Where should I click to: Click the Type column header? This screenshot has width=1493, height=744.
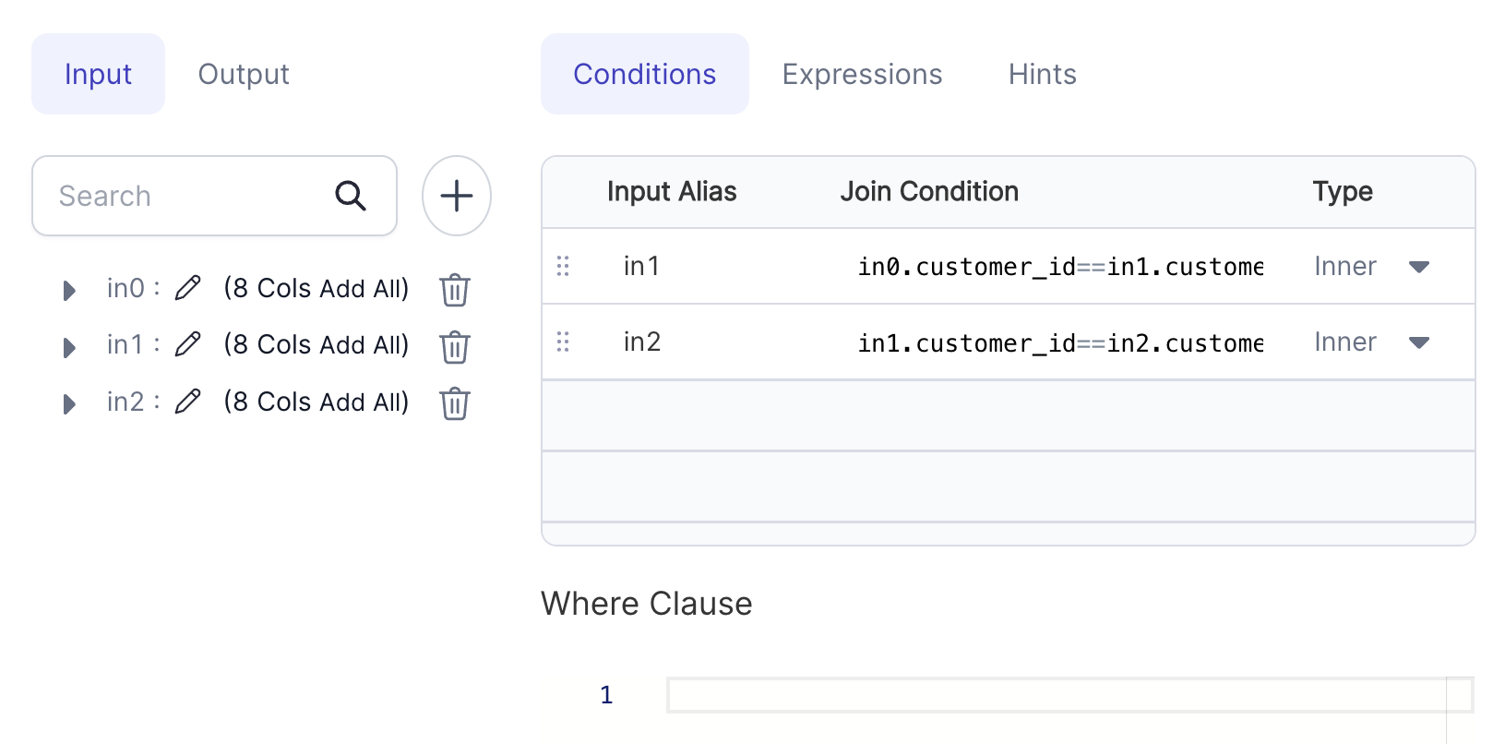(1343, 191)
